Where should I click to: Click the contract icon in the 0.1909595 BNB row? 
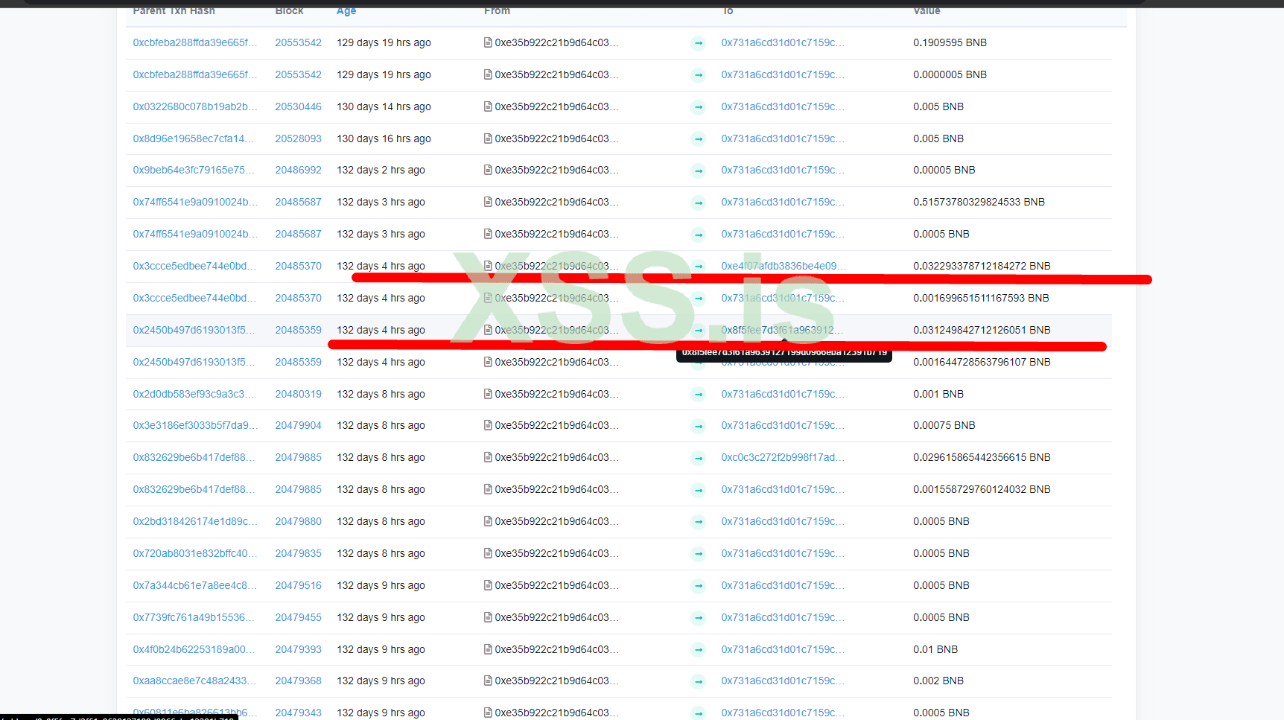point(488,42)
